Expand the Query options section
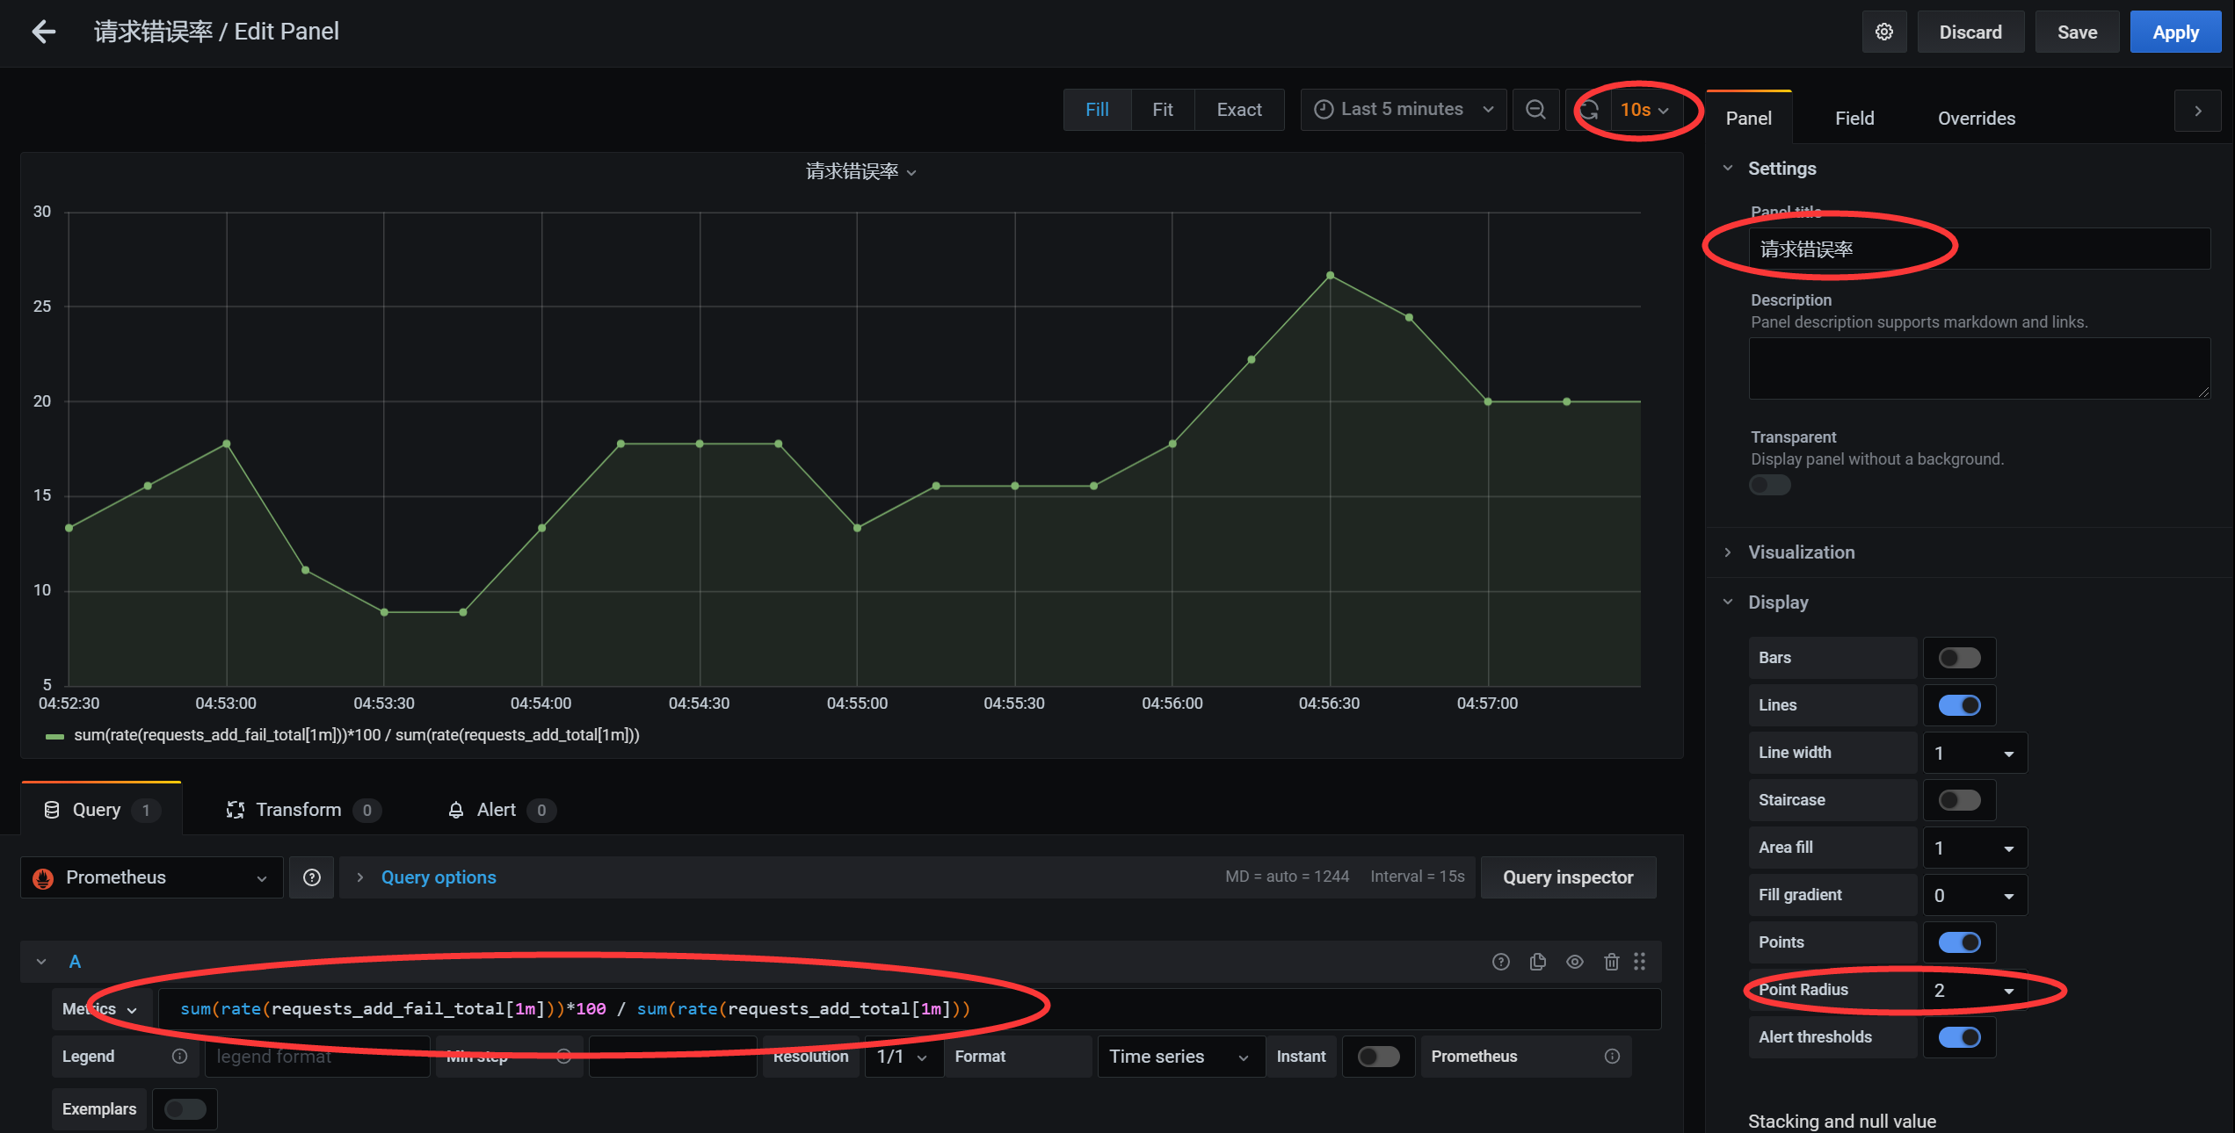Screen dimensions: 2235x1133 [x=438, y=877]
